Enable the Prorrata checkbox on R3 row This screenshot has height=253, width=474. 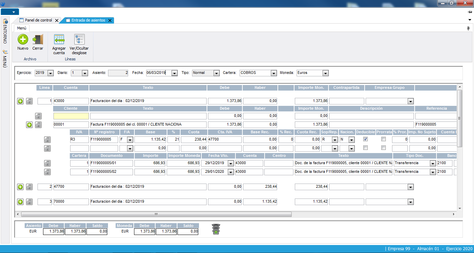[383, 139]
